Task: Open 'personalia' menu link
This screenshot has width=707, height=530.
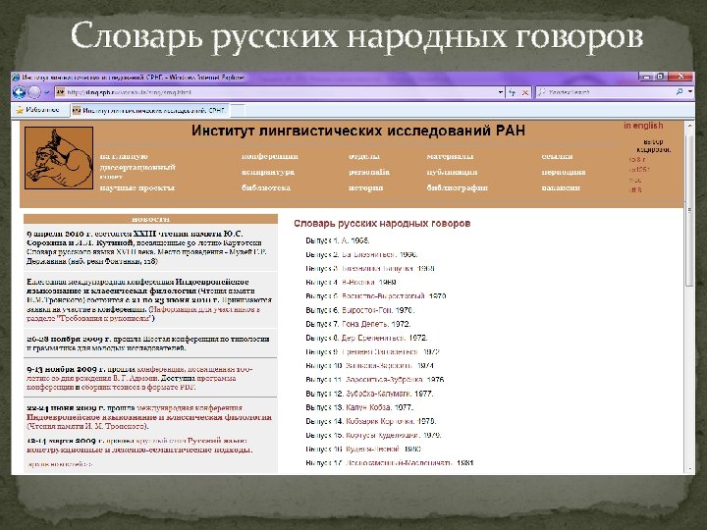Action: click(x=369, y=172)
